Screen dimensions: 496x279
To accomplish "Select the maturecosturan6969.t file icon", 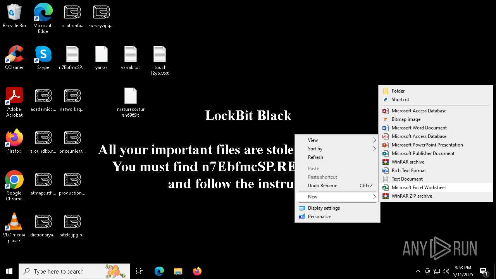I will point(131,103).
